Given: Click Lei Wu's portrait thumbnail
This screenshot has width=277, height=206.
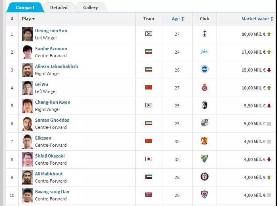Looking at the screenshot, I should pos(27,88).
